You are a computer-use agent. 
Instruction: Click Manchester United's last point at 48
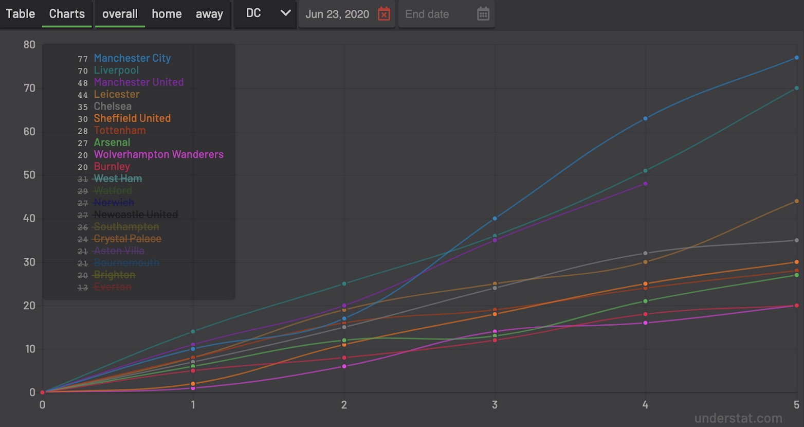click(645, 184)
